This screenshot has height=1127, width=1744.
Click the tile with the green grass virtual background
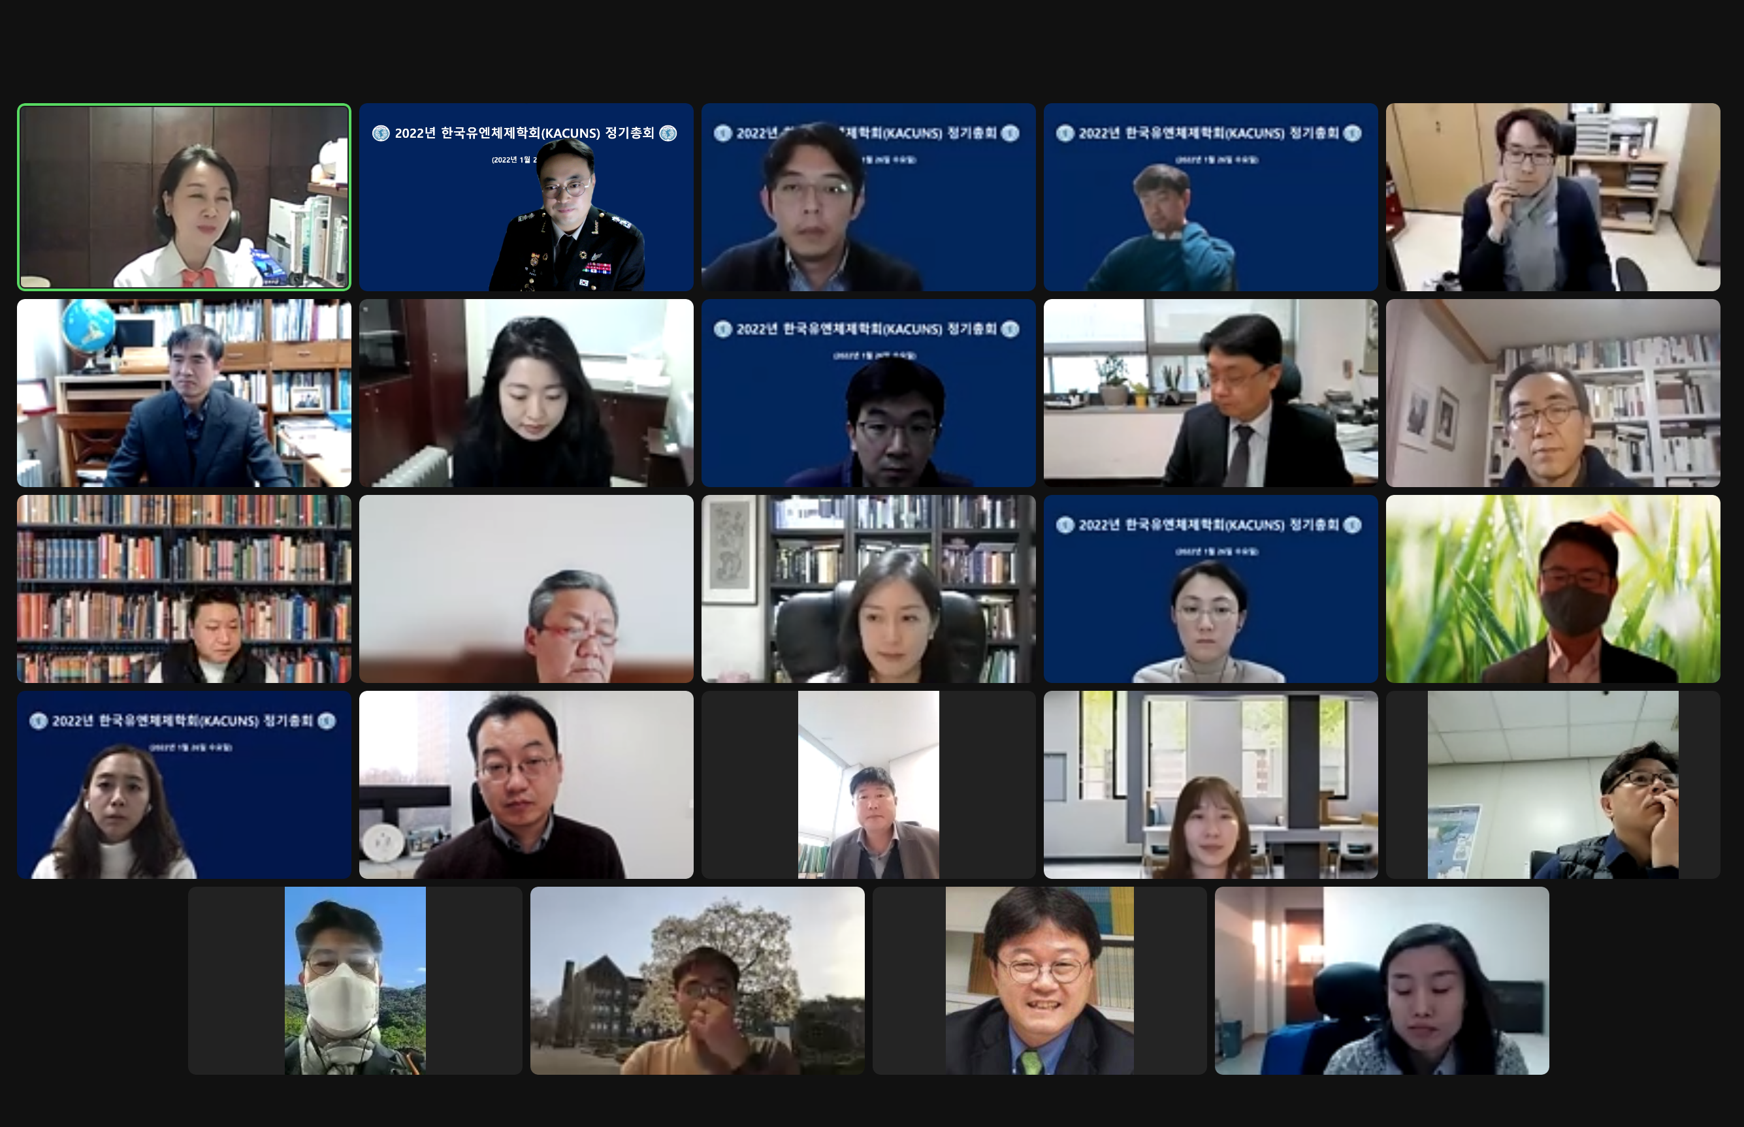(x=1552, y=589)
